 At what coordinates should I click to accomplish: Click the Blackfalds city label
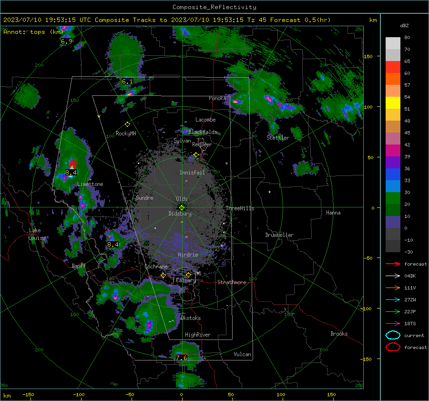(x=203, y=132)
